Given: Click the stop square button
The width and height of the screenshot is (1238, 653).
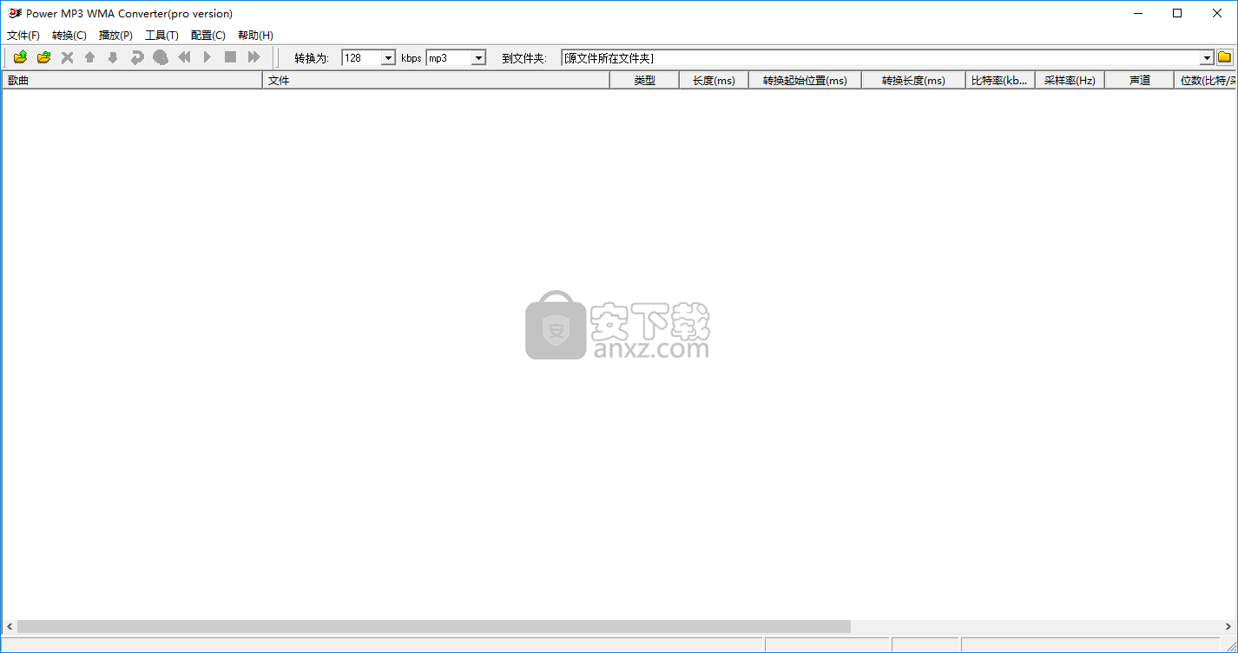Looking at the screenshot, I should pyautogui.click(x=230, y=57).
